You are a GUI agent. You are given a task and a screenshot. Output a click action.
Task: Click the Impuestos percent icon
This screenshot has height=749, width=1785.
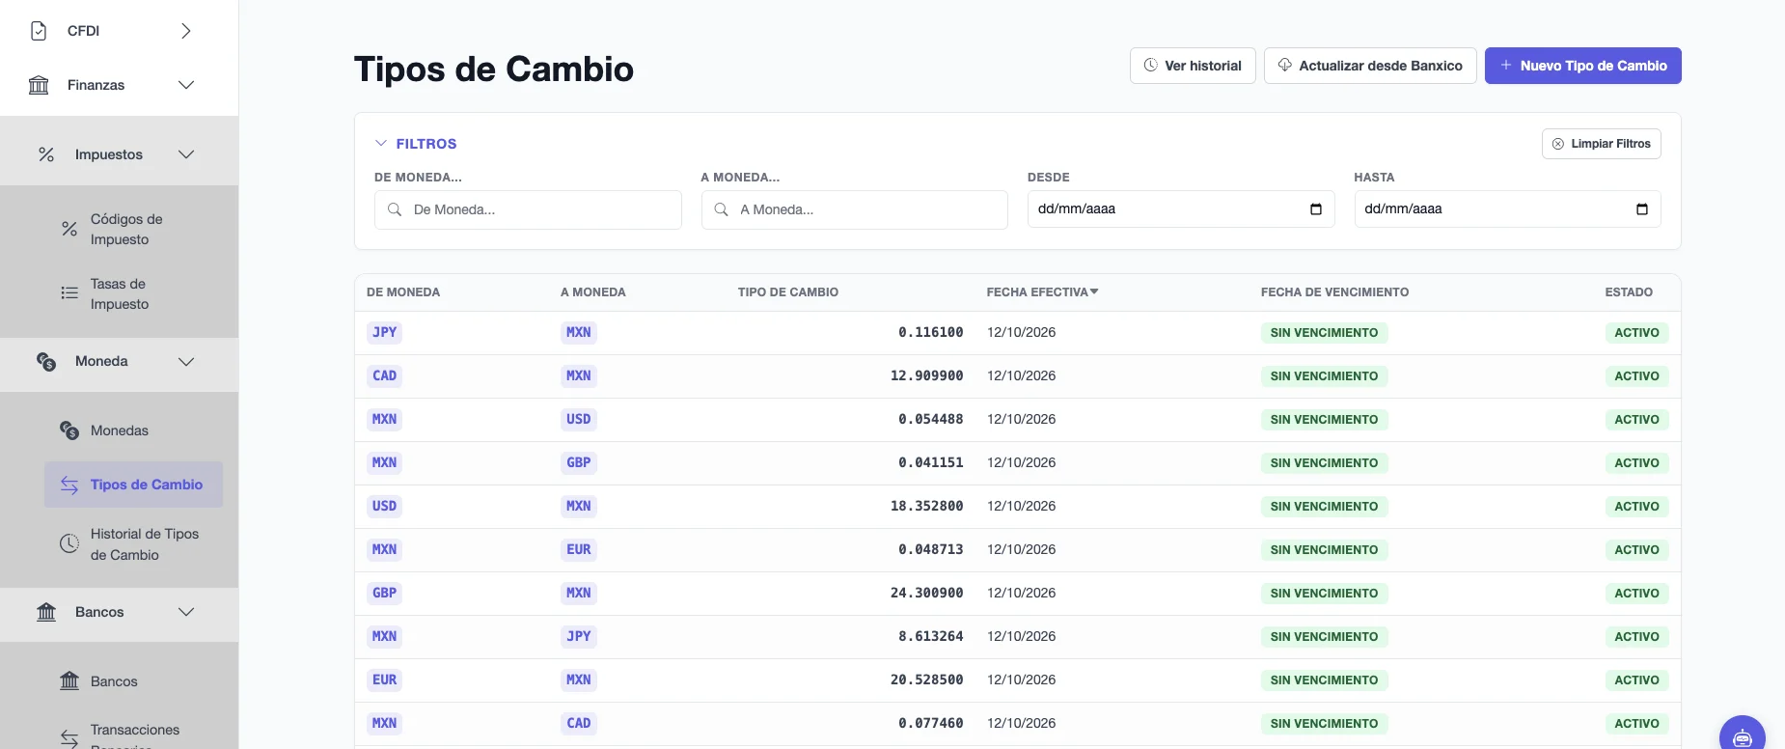click(x=46, y=154)
